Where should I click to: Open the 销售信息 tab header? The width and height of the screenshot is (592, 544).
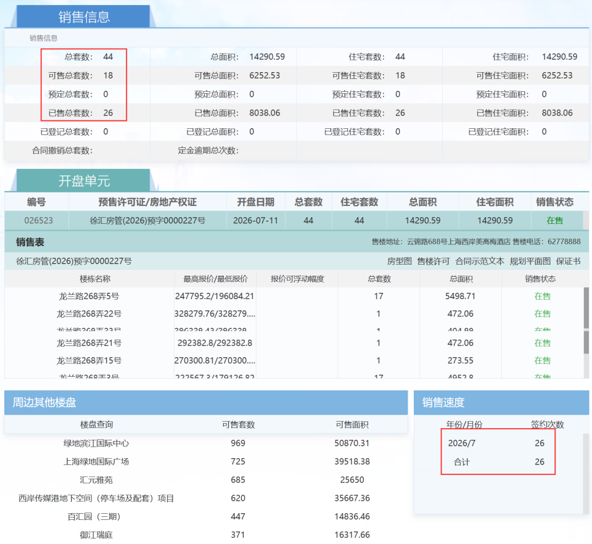83,17
